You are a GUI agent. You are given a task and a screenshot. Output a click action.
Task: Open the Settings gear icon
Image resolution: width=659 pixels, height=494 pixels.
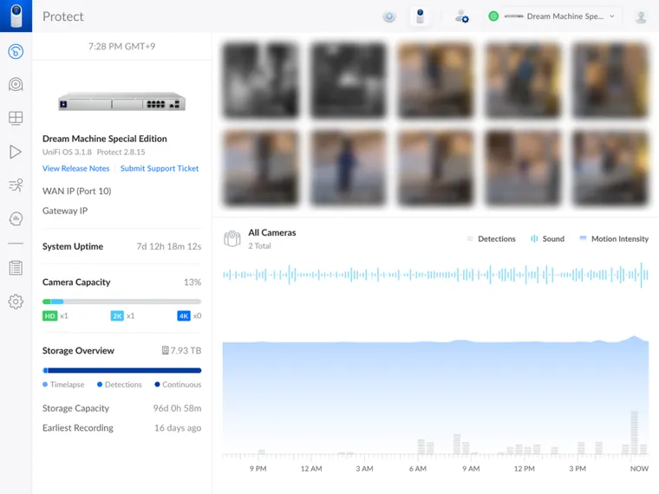pyautogui.click(x=16, y=302)
